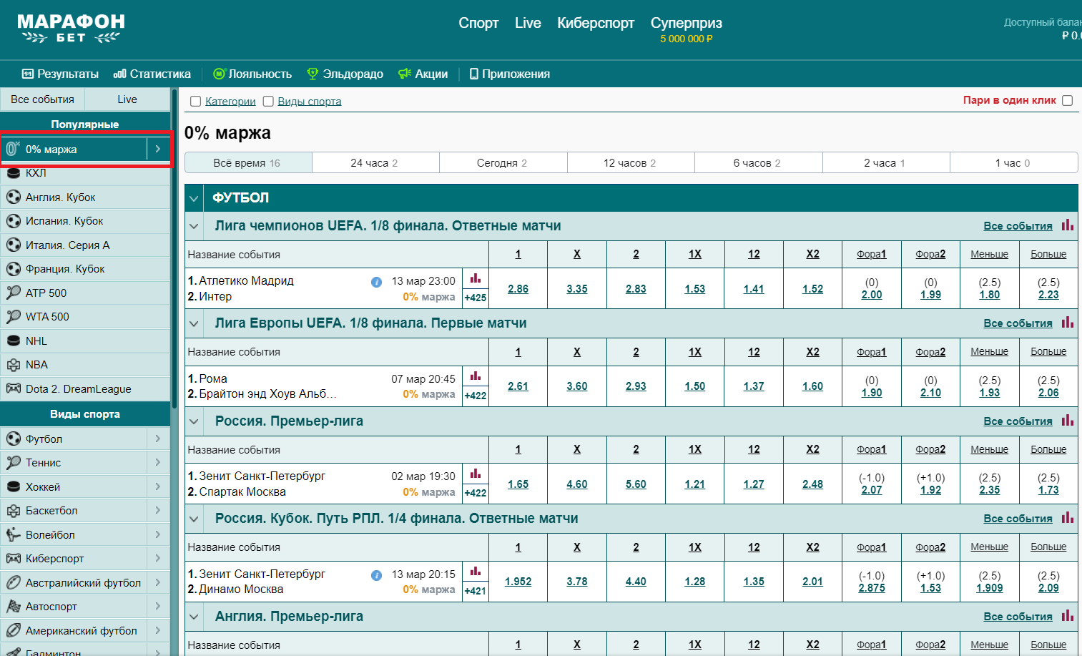Screen dimensions: 1082x656
Task: Open Эльдорадо from the toolbar
Action: (345, 74)
